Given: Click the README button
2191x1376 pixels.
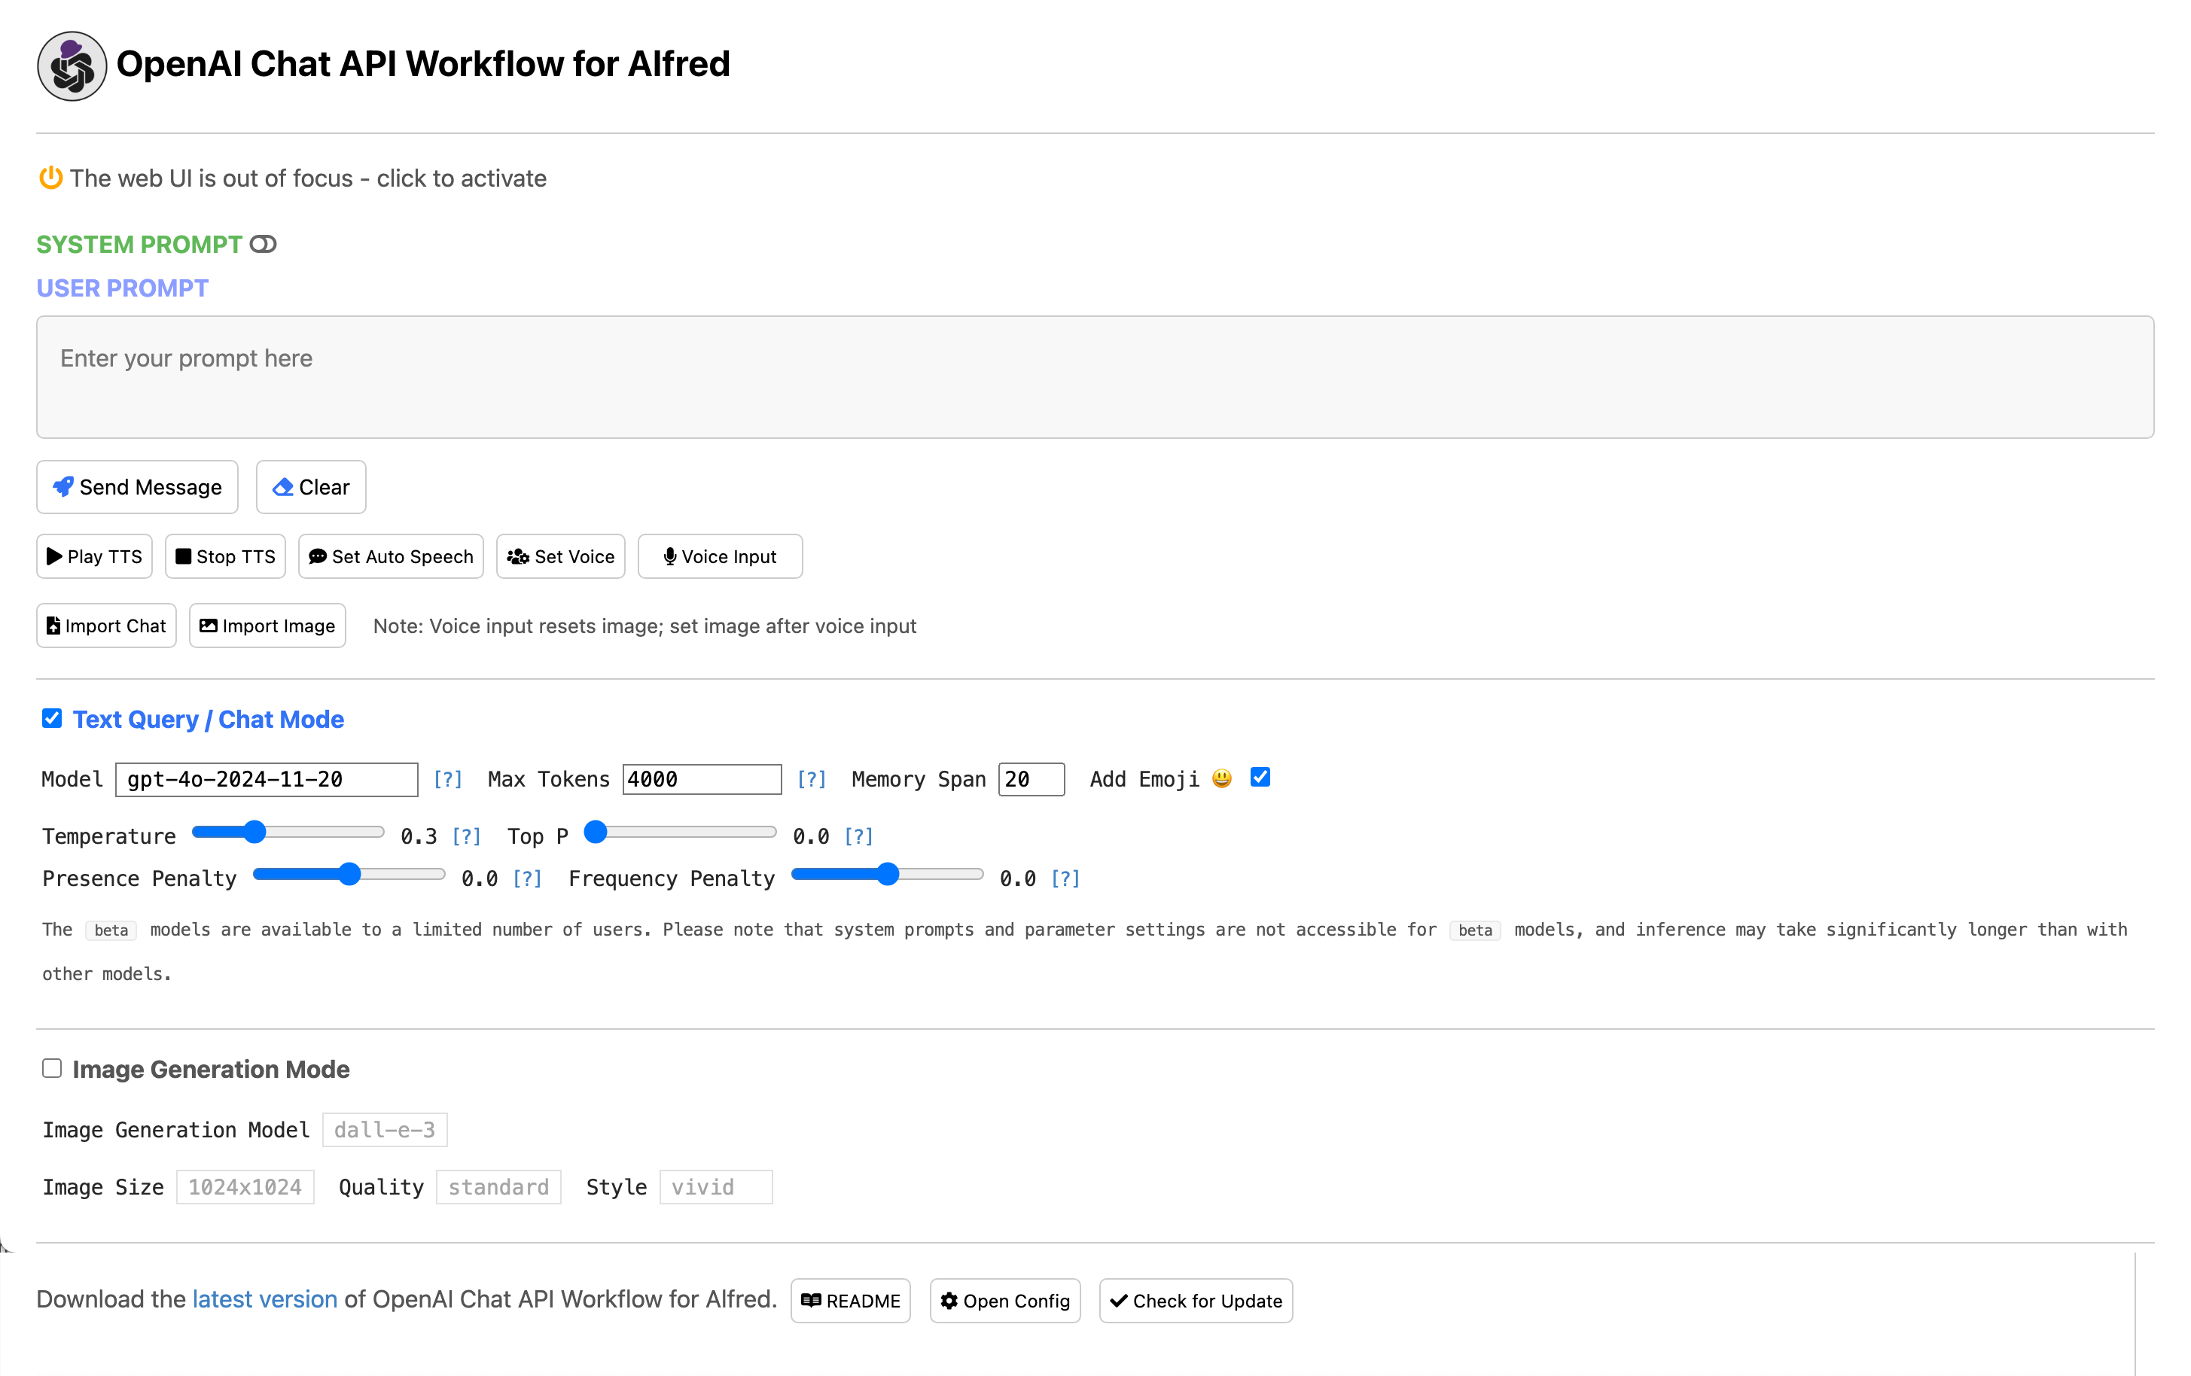Looking at the screenshot, I should (x=853, y=1300).
